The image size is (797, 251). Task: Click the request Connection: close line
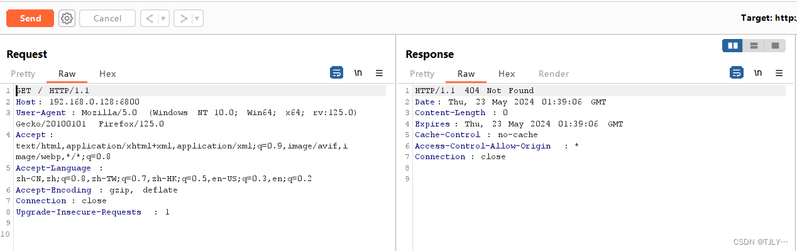[x=61, y=201]
